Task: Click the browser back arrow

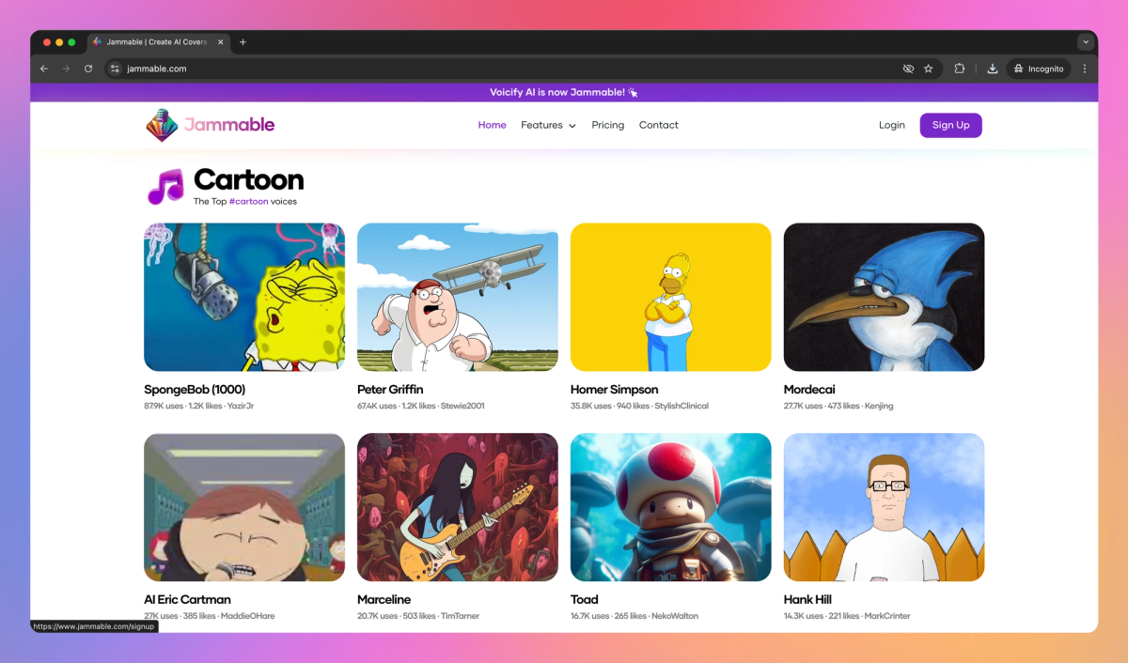Action: click(43, 69)
